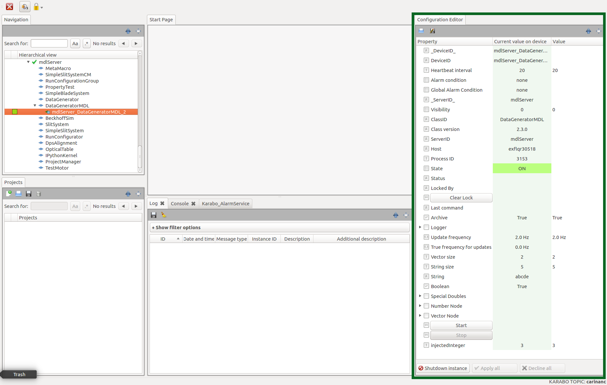The height and width of the screenshot is (385, 607).
Task: Select mdlServer_DataGeneratorMDL_2 device in tree
Action: (89, 112)
